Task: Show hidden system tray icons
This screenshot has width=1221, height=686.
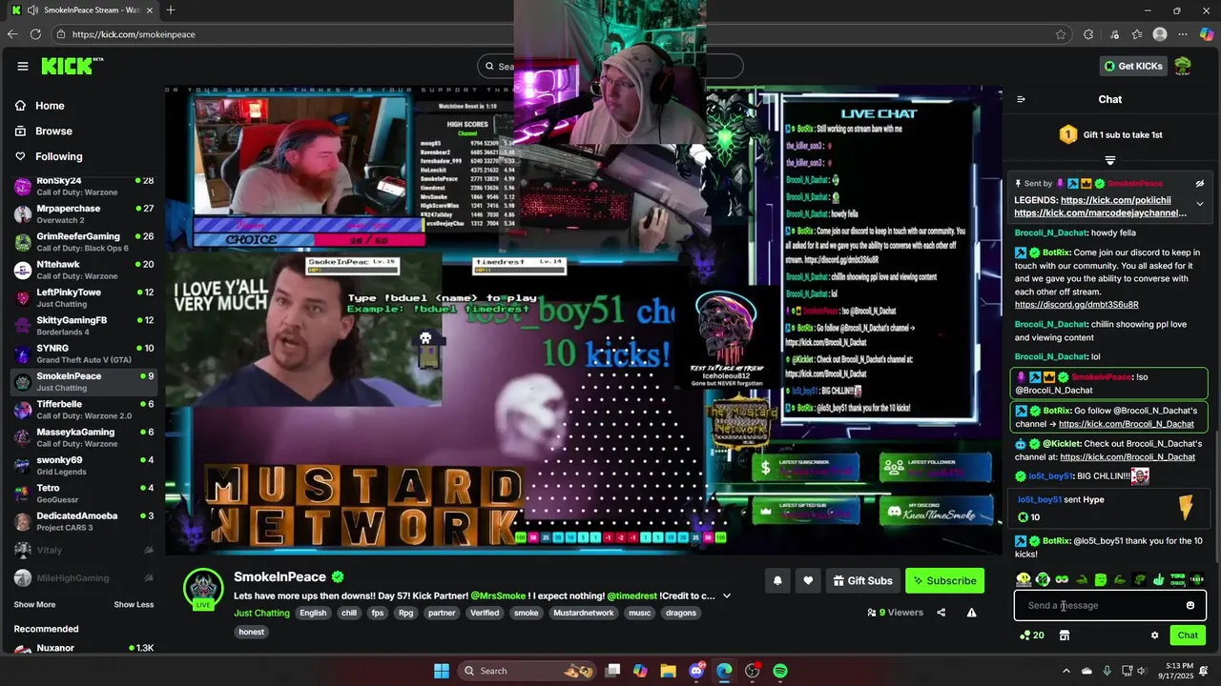Action: (1066, 671)
